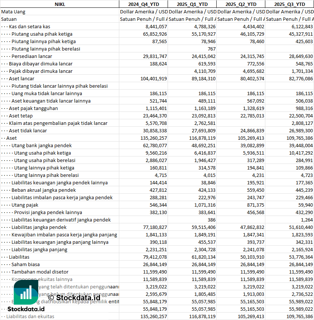Click the total Aset row label

[x=12, y=138]
